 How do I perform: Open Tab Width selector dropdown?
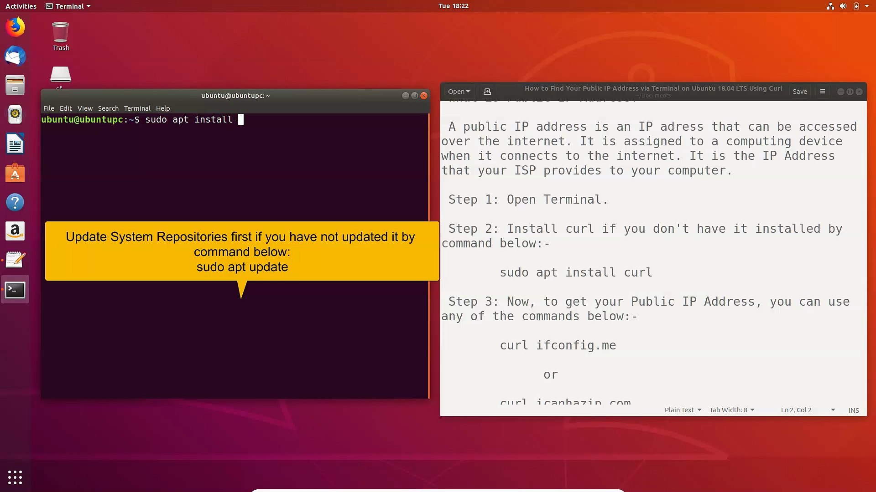tap(731, 410)
